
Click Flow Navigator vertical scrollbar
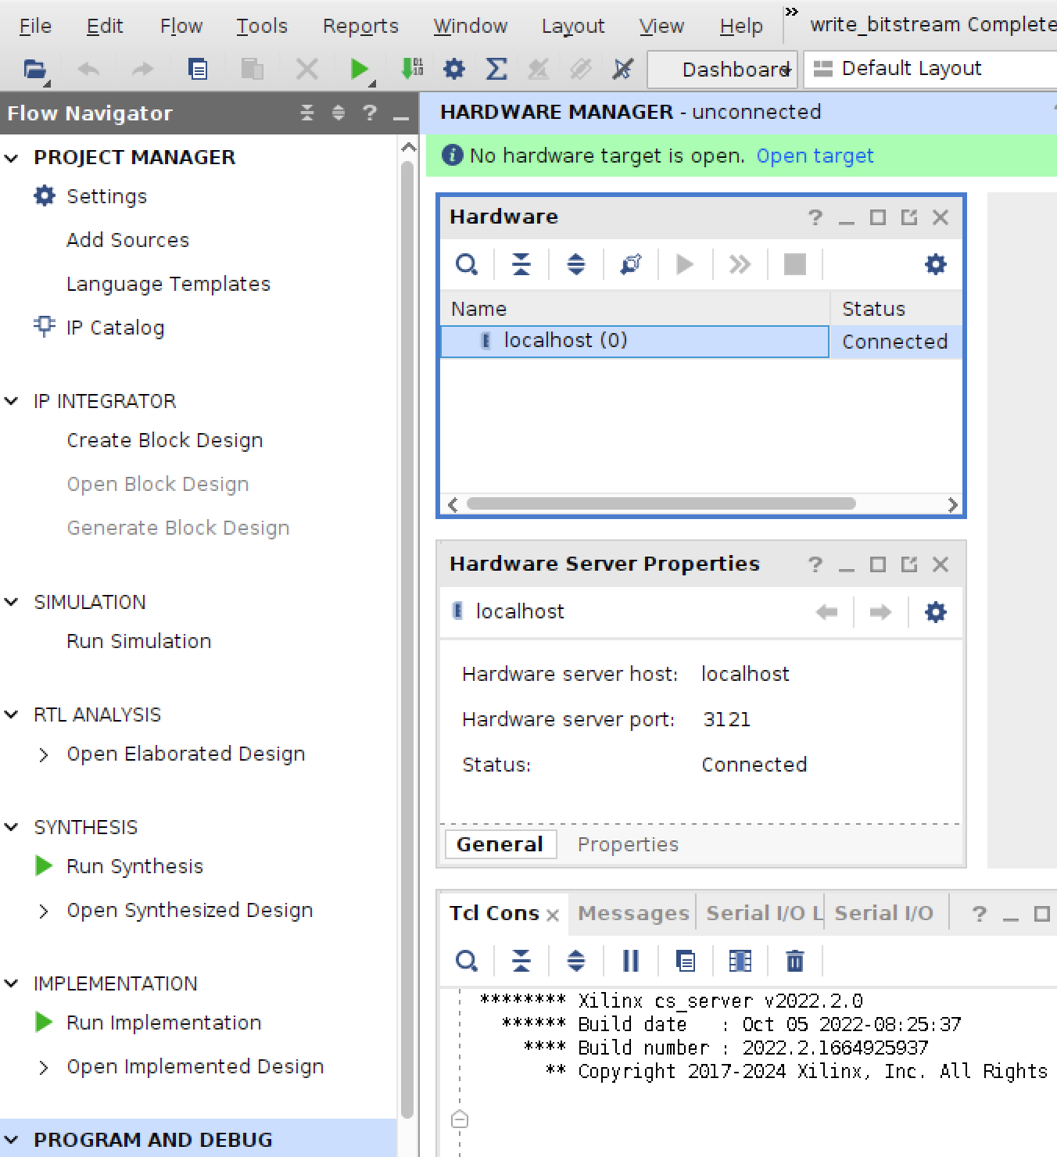pyautogui.click(x=407, y=639)
